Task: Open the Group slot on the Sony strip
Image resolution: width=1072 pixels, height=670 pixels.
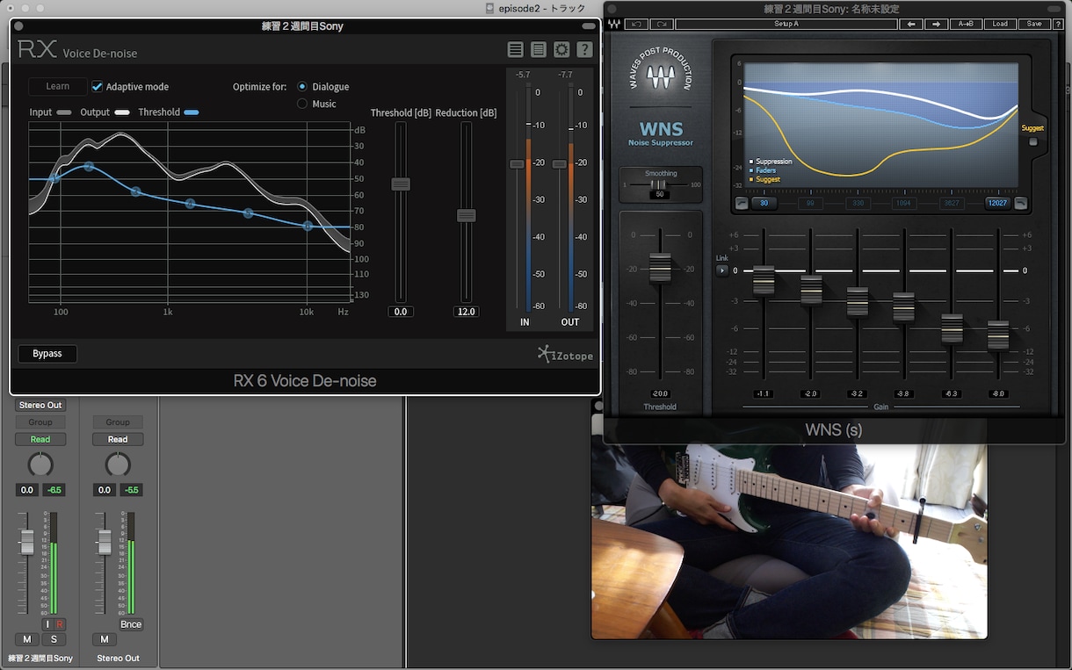Action: click(40, 422)
